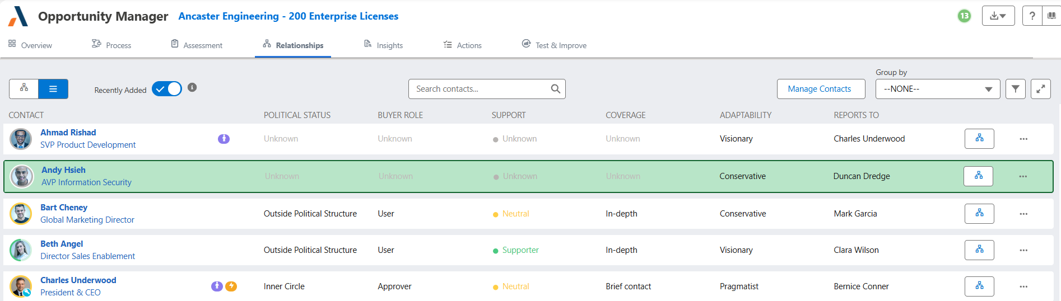Open the download dropdown menu
The image size is (1061, 301).
998,16
